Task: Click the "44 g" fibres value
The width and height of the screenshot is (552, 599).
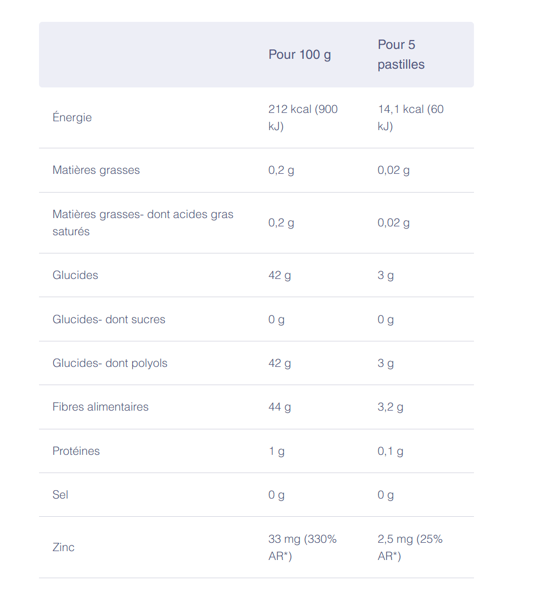Action: click(279, 407)
